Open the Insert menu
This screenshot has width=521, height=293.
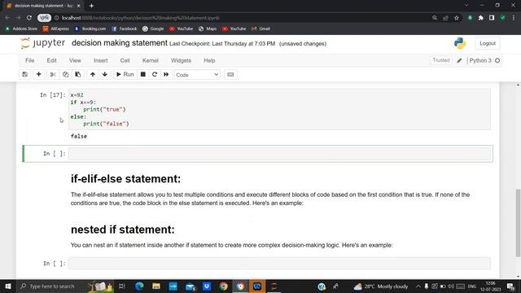pos(101,60)
